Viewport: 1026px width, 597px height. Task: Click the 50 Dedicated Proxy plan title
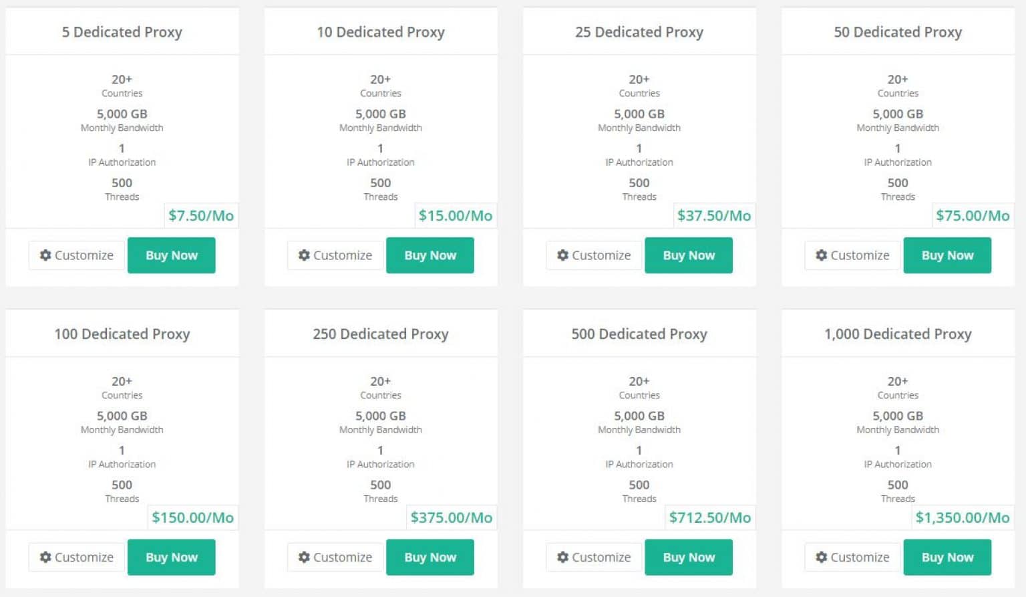897,31
